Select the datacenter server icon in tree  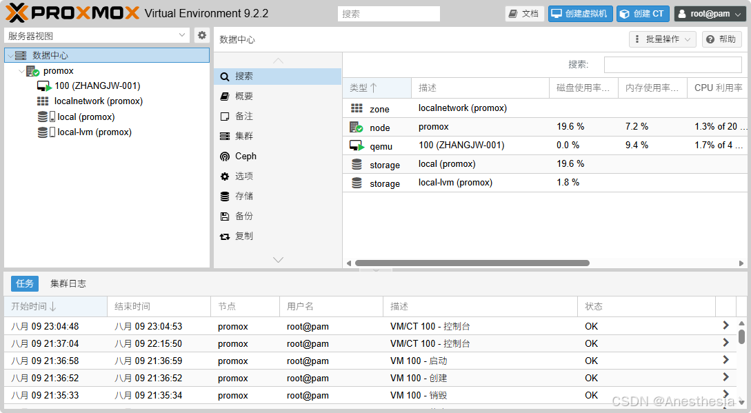pos(21,56)
